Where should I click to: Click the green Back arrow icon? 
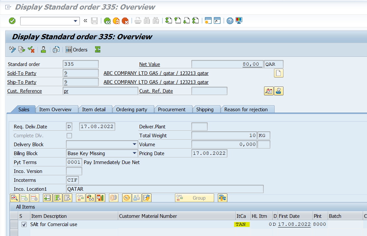pos(107,21)
